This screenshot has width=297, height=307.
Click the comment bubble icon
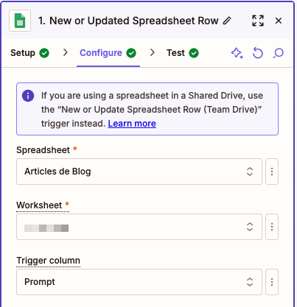pyautogui.click(x=279, y=53)
